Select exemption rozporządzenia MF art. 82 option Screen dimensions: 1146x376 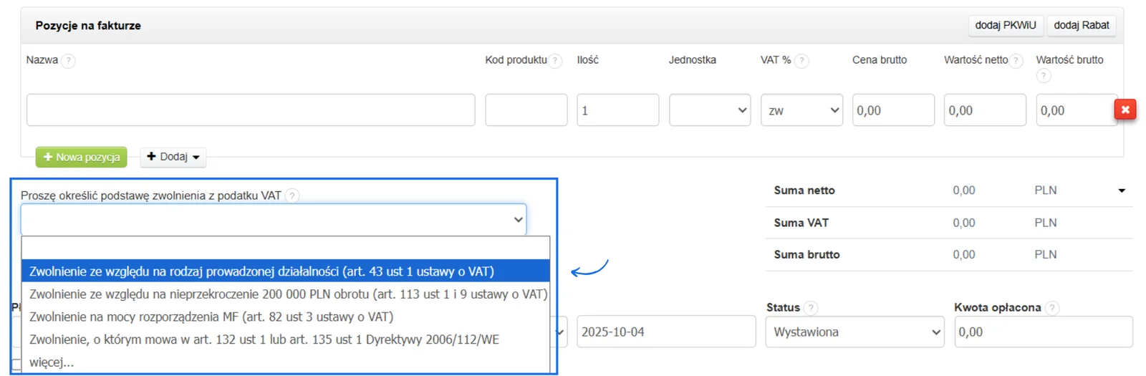[286, 317]
